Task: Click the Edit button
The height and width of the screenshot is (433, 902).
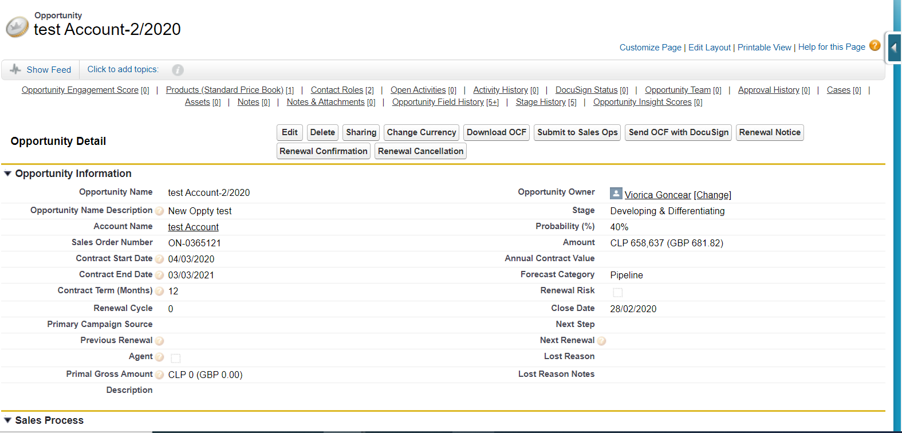Action: (x=290, y=132)
